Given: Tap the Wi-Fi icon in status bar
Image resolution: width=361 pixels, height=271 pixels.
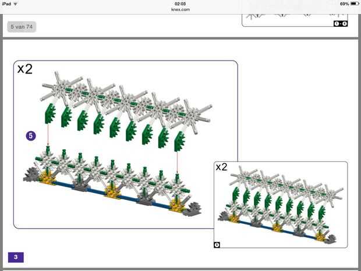Looking at the screenshot, I should coord(15,3).
